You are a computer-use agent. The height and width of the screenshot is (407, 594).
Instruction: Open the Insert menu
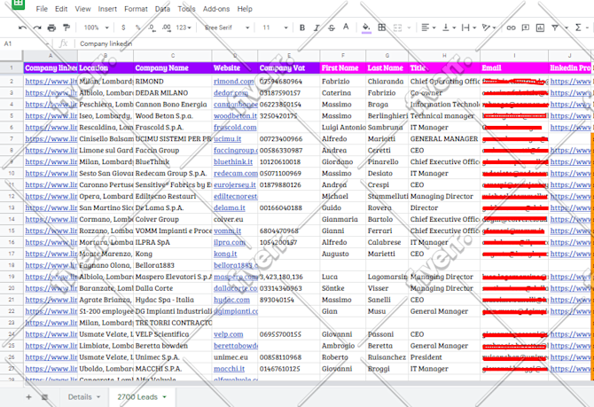click(107, 9)
